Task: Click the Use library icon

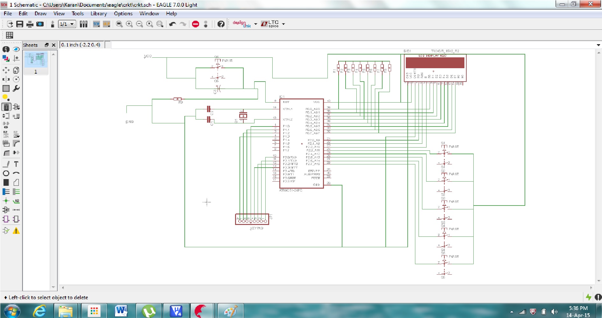Action: pos(83,24)
